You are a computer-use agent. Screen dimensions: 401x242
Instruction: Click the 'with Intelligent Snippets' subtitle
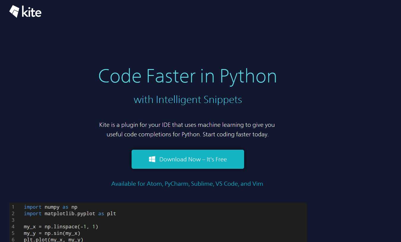(x=188, y=99)
